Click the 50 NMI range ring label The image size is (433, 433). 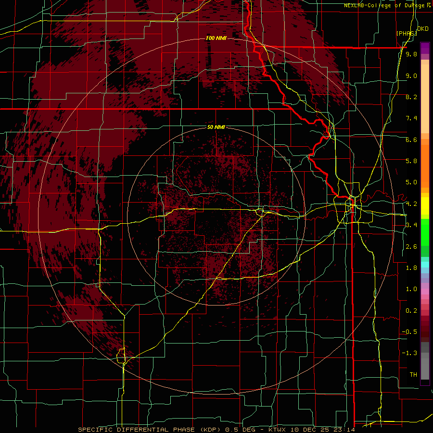(x=216, y=127)
